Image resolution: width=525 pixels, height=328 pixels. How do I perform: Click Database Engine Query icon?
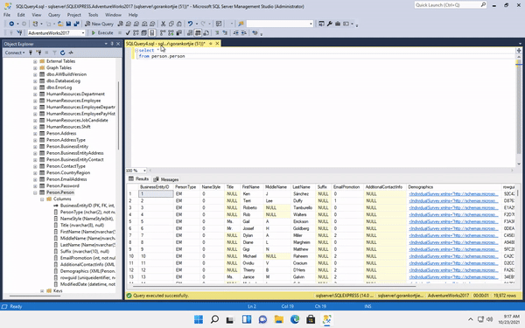click(120, 24)
